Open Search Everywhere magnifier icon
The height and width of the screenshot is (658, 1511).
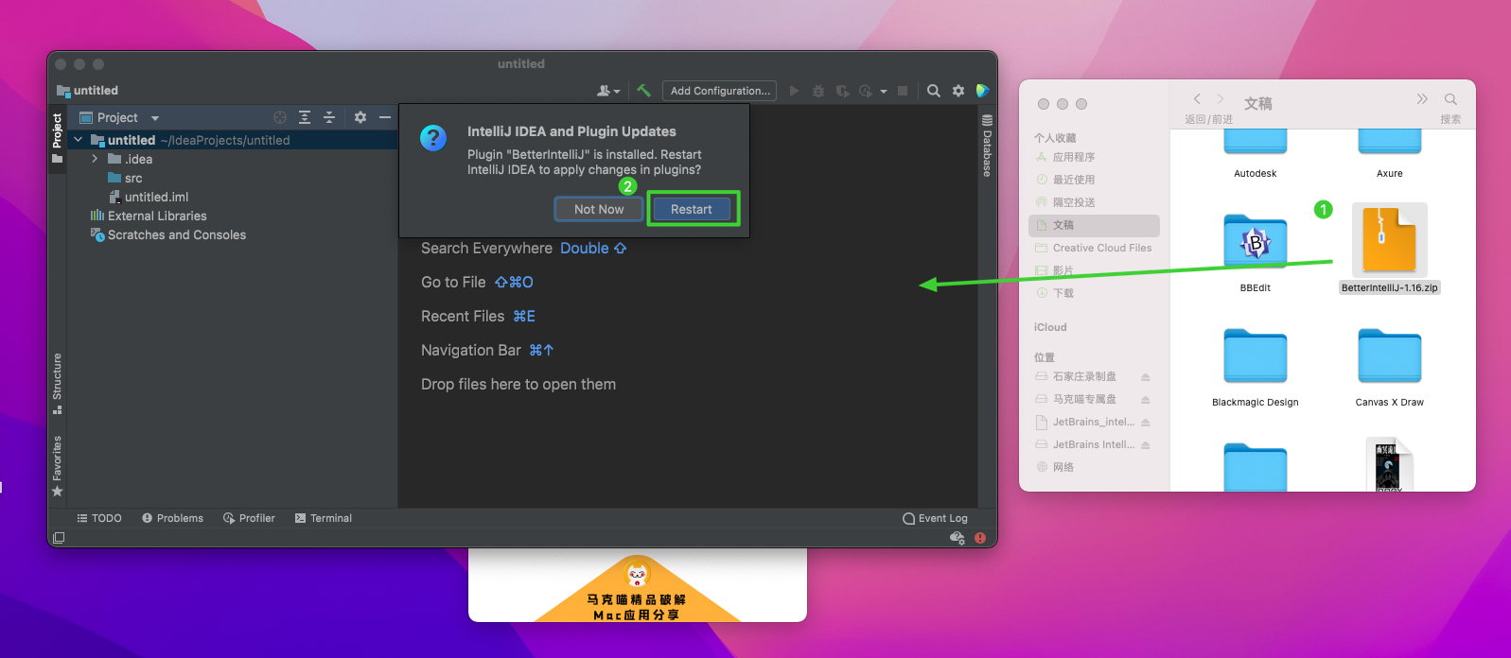934,91
